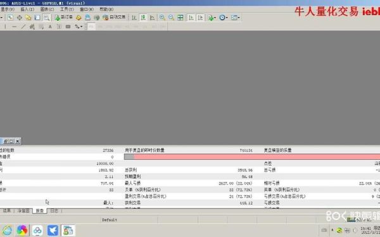
Task: Toggle the Strategy Tester magnifier icon
Action: (x=46, y=18)
